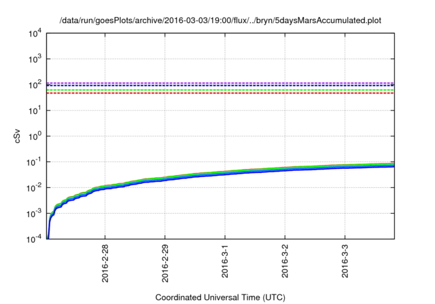This screenshot has width=435, height=304.
Task: Click the 10^3 y-axis tick label
Action: pyautogui.click(x=35, y=58)
